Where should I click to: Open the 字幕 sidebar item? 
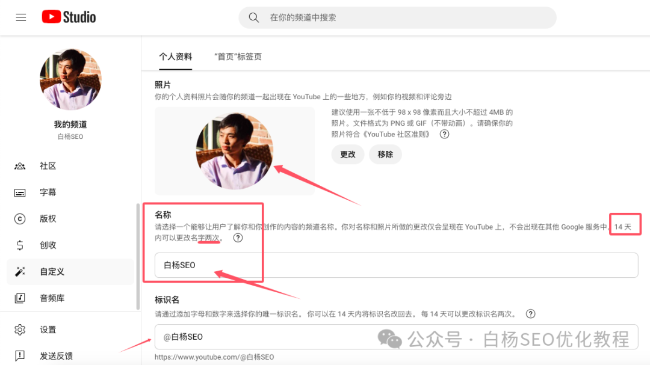coord(70,192)
